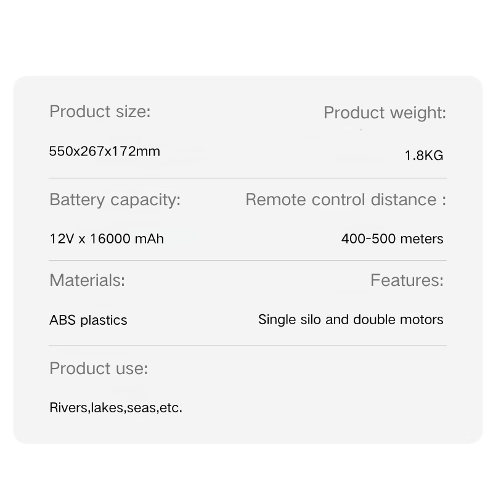
Task: Click the word 'mAh' in battery value
Action: (x=149, y=238)
